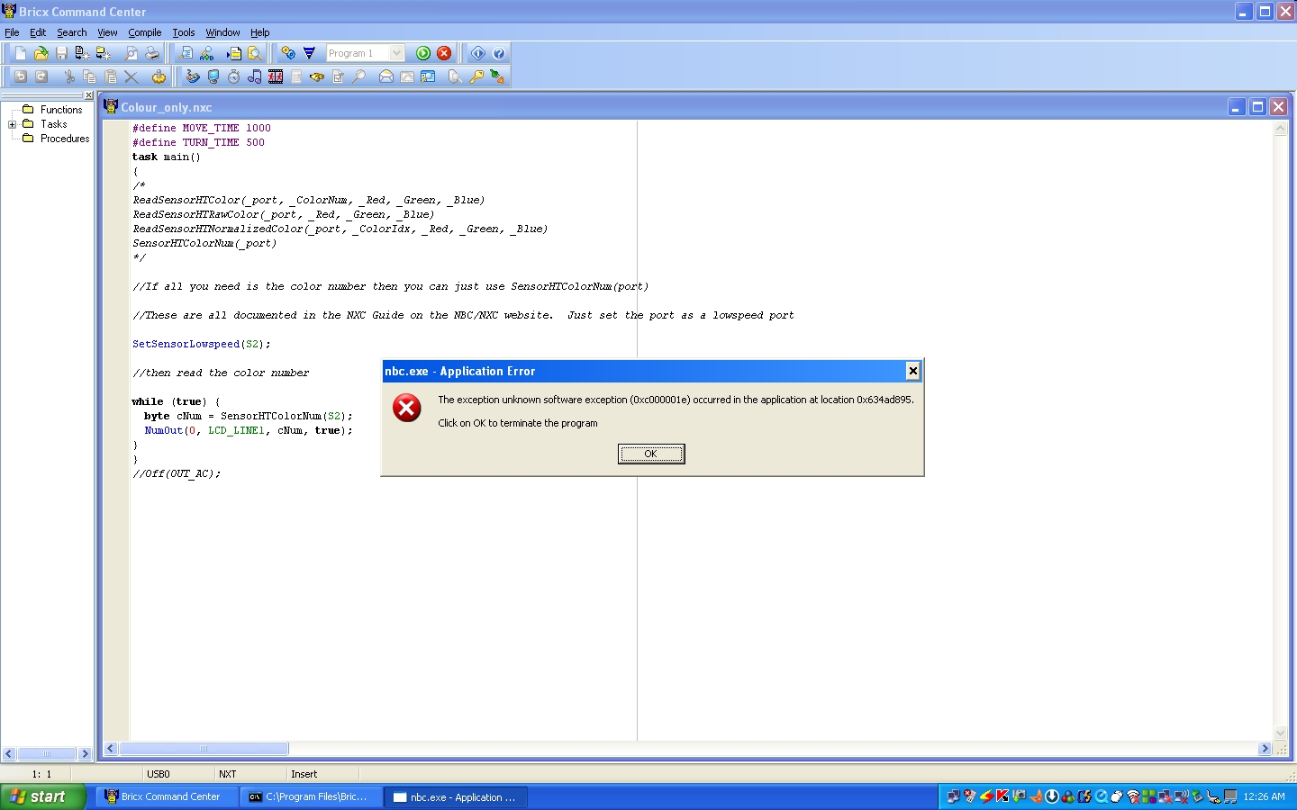Open the Search menu
1297x810 pixels.
click(x=72, y=32)
